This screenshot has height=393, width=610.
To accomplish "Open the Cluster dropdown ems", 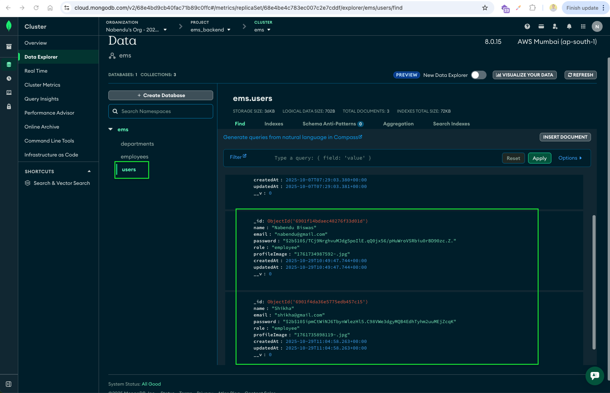I will point(262,30).
